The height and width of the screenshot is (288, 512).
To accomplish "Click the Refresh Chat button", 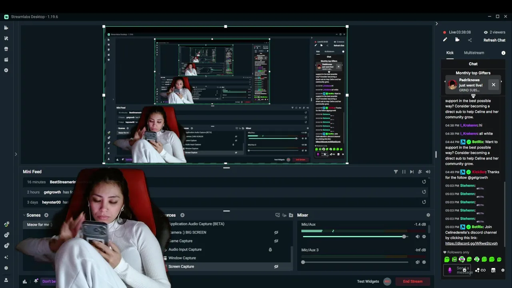I will coord(494,40).
